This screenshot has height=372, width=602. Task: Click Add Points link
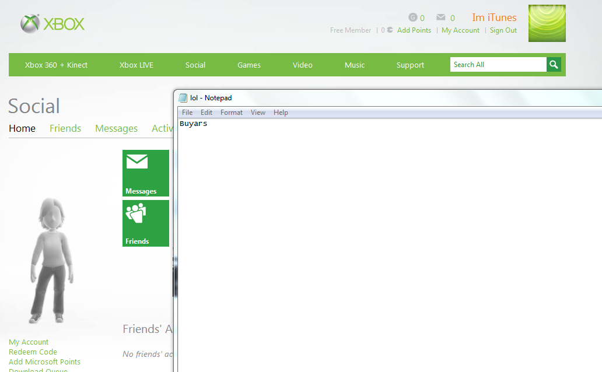[414, 30]
